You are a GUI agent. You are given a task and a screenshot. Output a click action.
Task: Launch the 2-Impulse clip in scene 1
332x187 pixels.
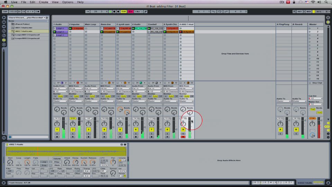pyautogui.click(x=70, y=28)
